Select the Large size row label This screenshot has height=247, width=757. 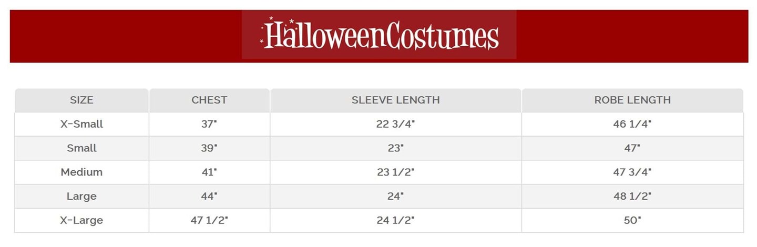click(81, 197)
